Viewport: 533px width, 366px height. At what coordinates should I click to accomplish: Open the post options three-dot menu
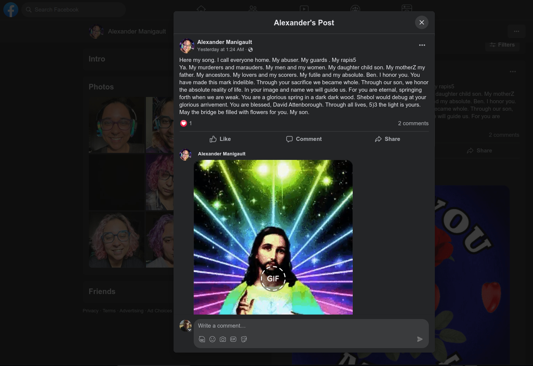coord(422,45)
